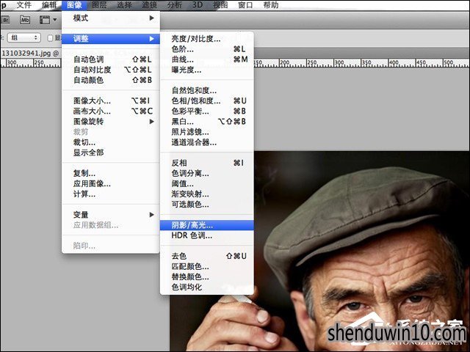Apply 去色 adjustment
The image size is (470, 352).
pyautogui.click(x=207, y=256)
